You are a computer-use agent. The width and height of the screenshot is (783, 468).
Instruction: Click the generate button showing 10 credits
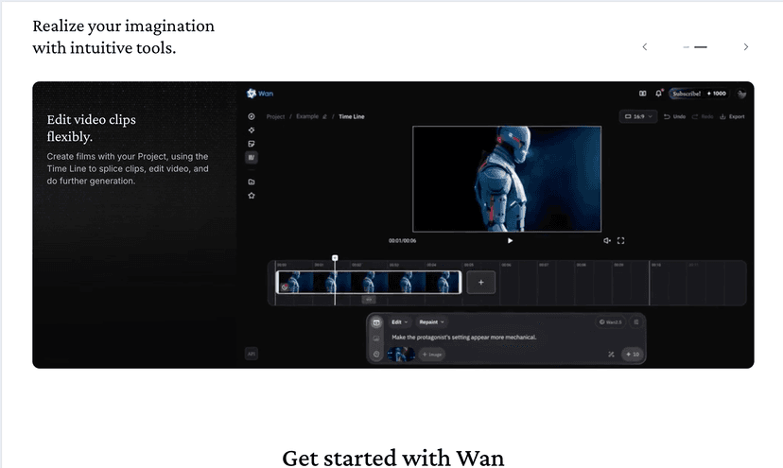[x=633, y=355]
